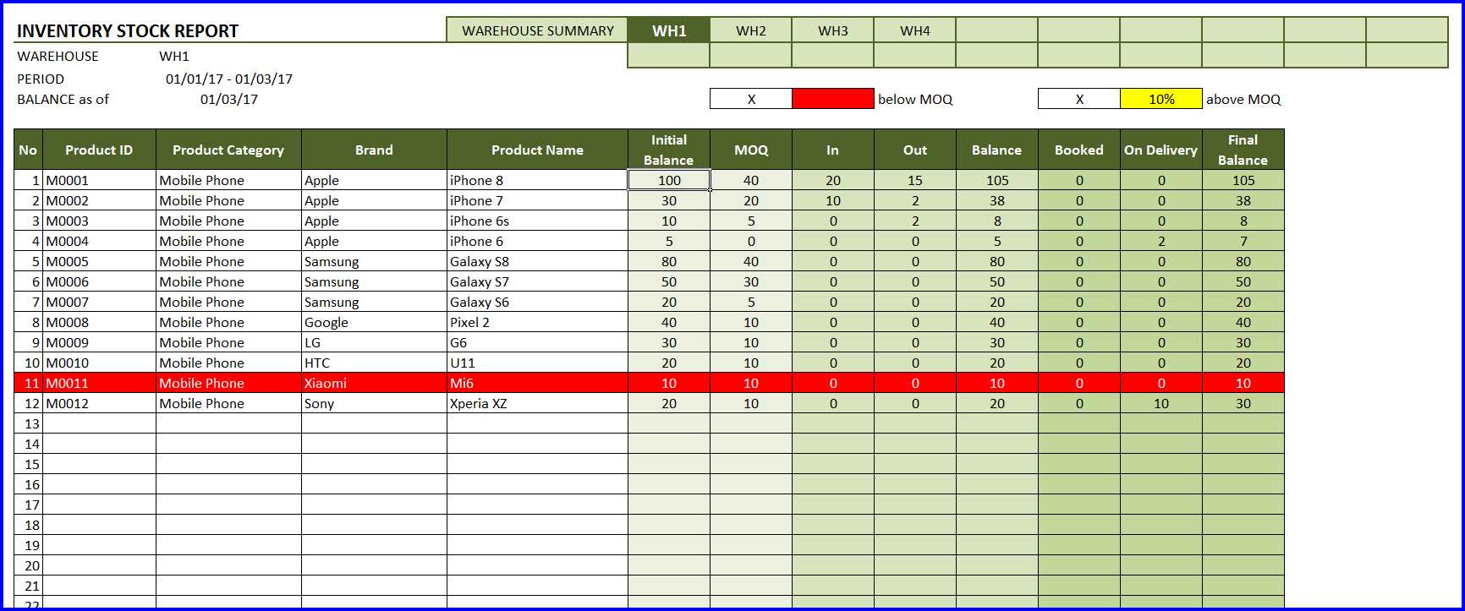This screenshot has width=1465, height=611.
Task: Select the Sony brand cell
Action: tap(374, 403)
